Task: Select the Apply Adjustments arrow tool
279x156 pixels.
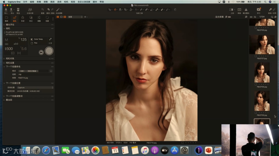Action: click(x=162, y=10)
